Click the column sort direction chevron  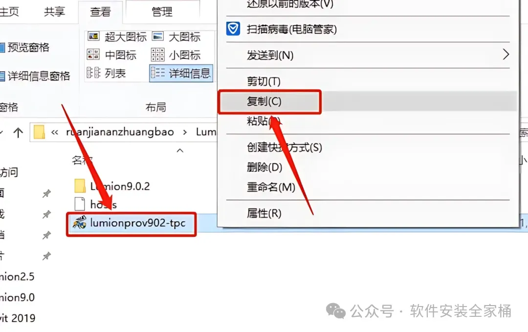click(x=180, y=150)
